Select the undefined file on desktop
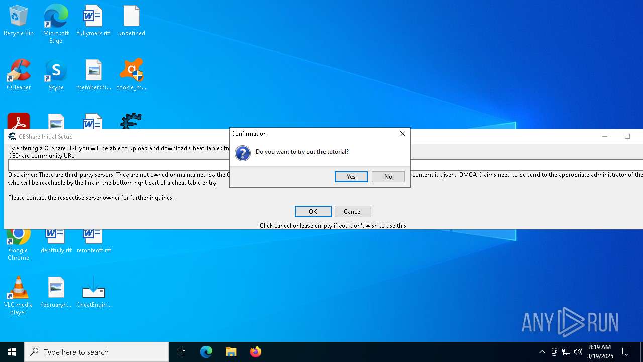The image size is (643, 362). (x=132, y=21)
